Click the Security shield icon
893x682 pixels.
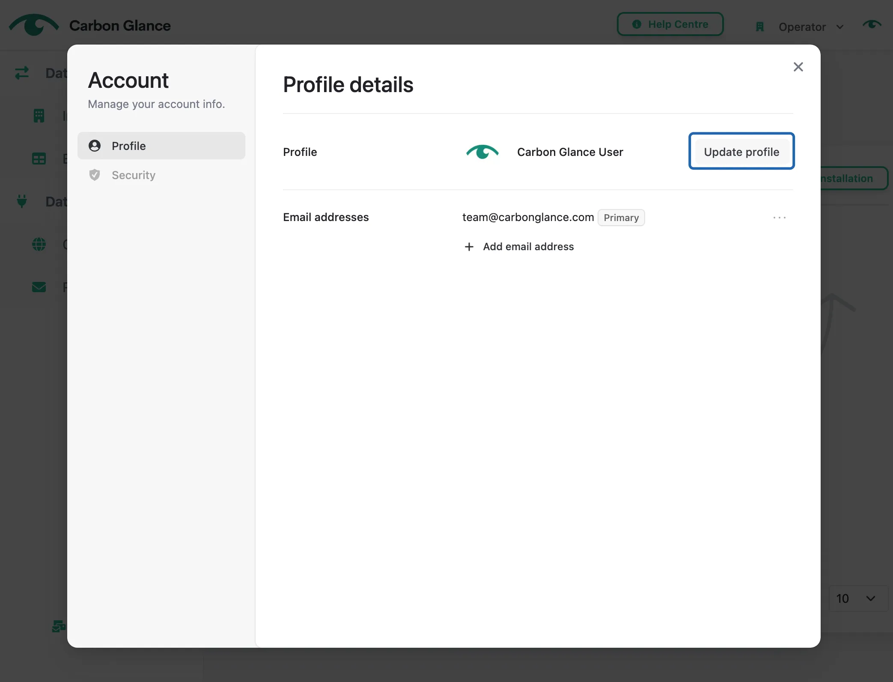coord(95,175)
